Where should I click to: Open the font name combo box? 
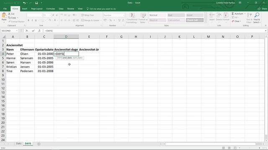point(35,15)
